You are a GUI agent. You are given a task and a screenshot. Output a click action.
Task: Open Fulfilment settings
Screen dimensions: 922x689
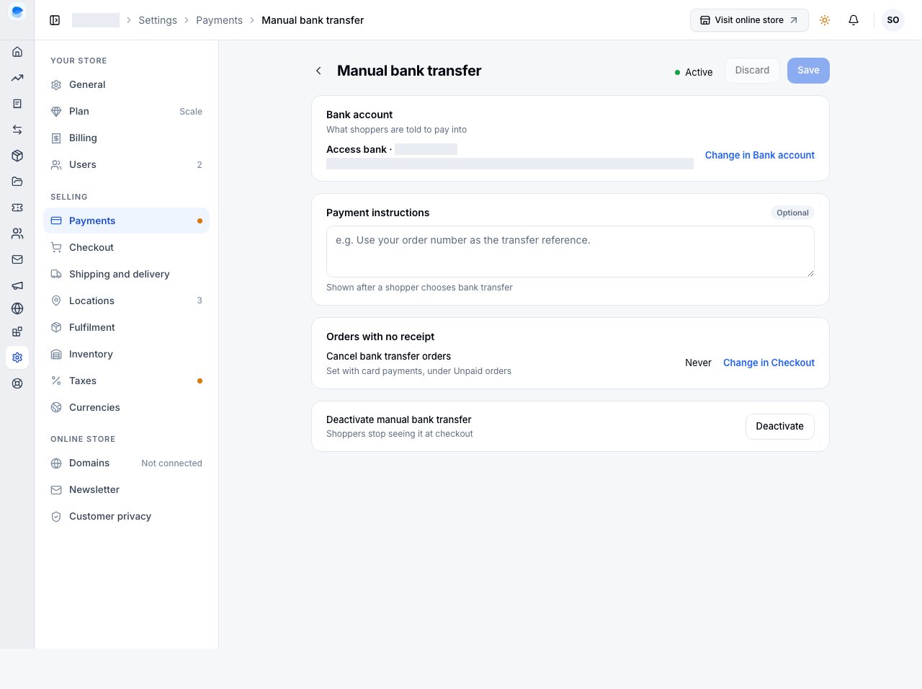(x=126, y=327)
